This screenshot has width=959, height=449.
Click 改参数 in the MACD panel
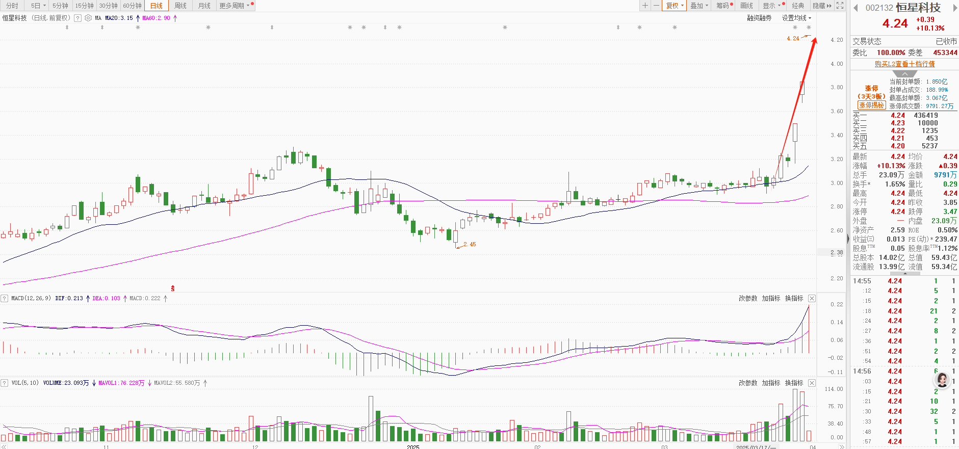tap(748, 298)
